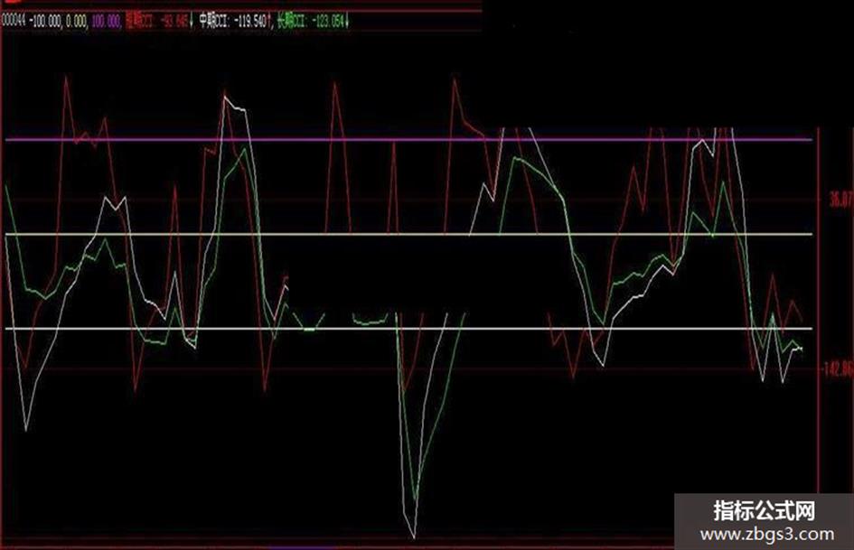This screenshot has height=550, width=854.
Task: Select the purple +100 horizontal reference line
Action: click(408, 139)
